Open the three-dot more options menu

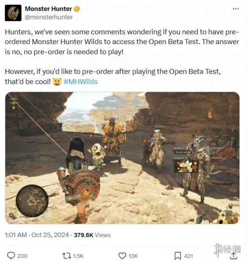(236, 9)
